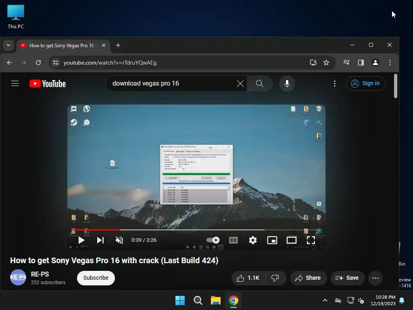Select Chrome in the taskbar
The image size is (413, 310).
coord(234,300)
